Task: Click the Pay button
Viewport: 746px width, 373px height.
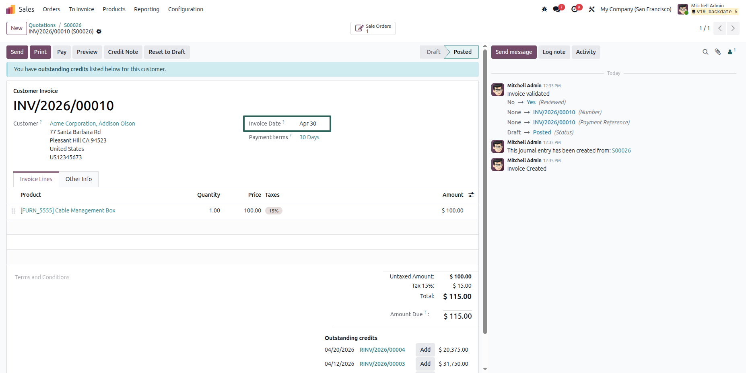Action: click(62, 52)
